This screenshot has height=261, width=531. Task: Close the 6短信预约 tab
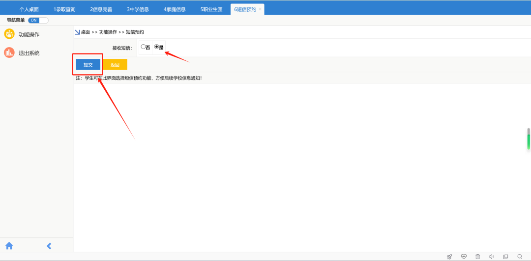pos(260,9)
